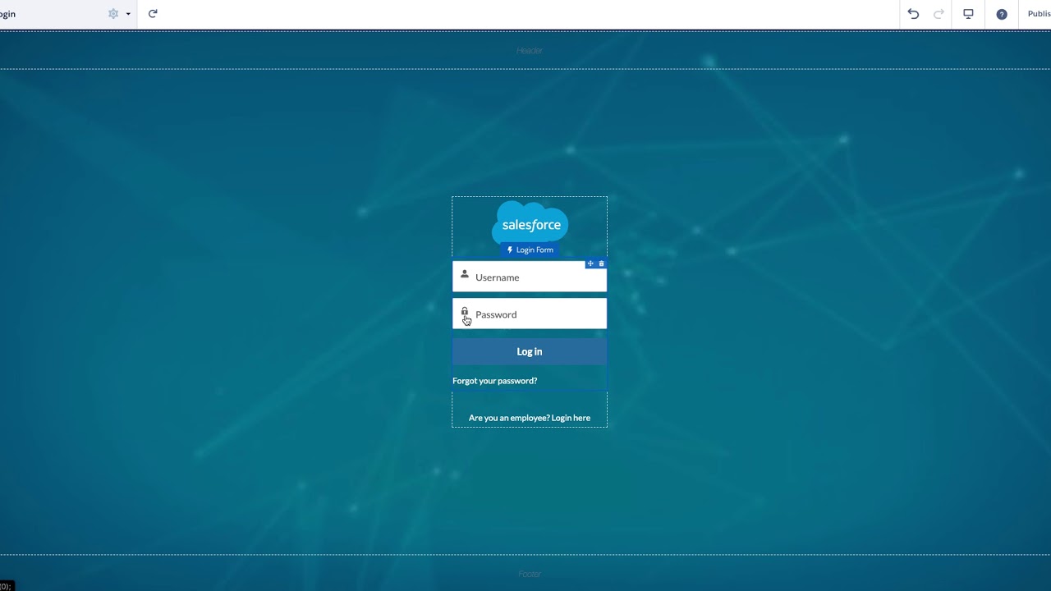Refresh the page with the reload icon
This screenshot has height=591, width=1051.
[153, 14]
